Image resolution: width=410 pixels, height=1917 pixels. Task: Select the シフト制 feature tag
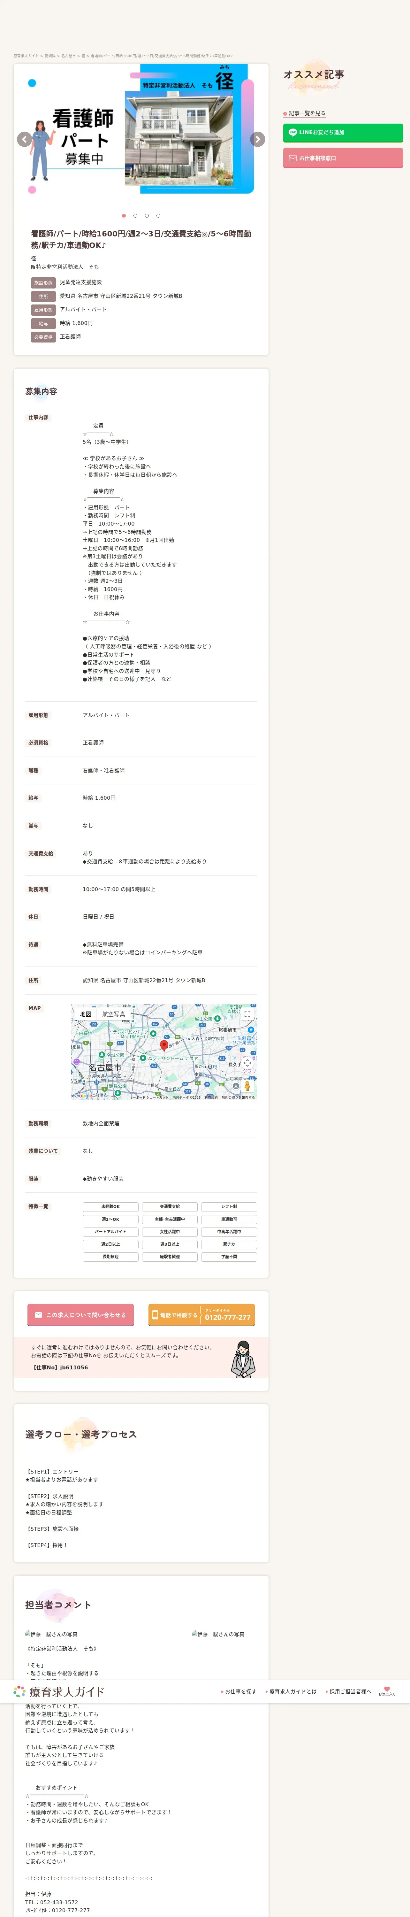click(229, 1206)
